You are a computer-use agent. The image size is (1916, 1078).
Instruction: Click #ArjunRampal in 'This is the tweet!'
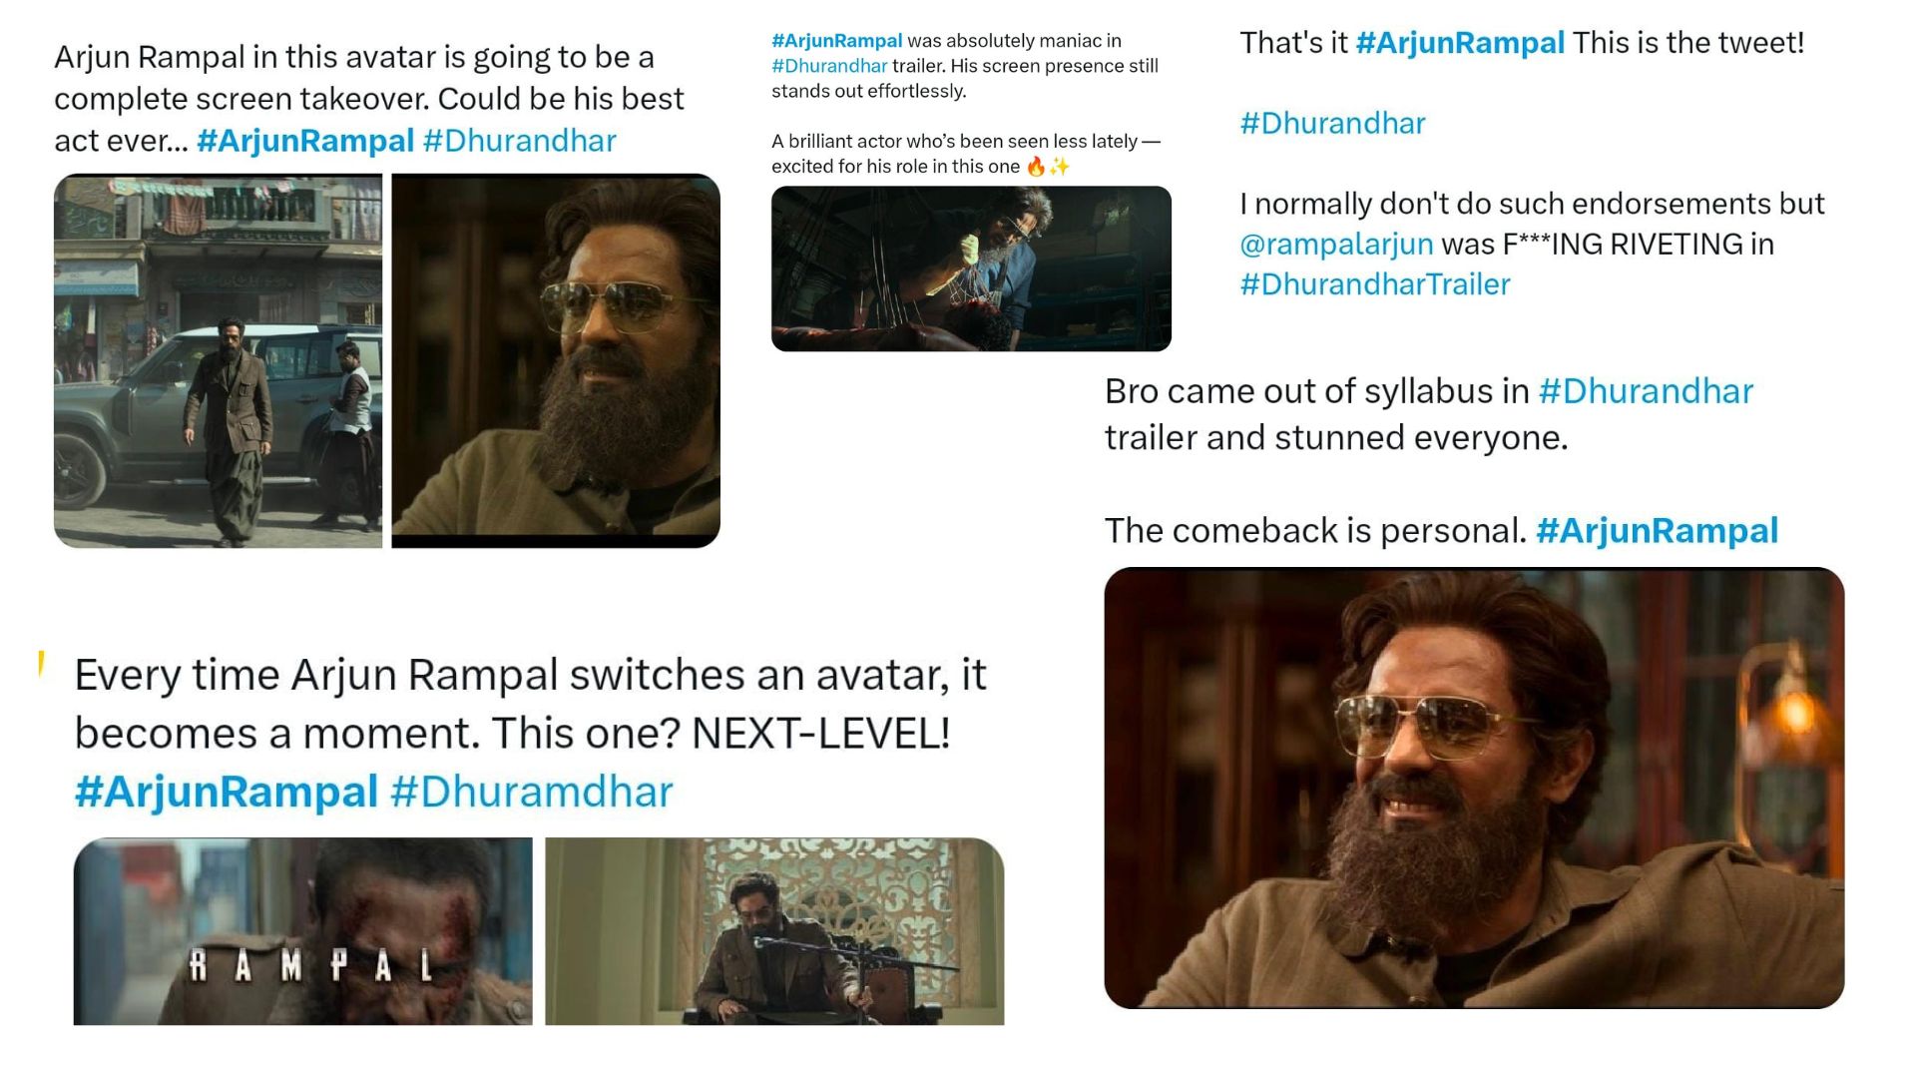(1460, 43)
